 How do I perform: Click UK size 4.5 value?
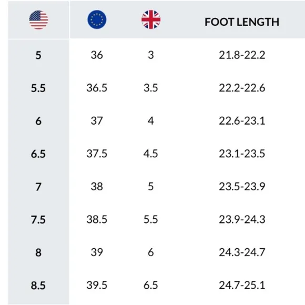point(151,154)
